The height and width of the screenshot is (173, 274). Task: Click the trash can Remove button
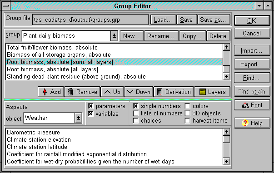click(82, 92)
